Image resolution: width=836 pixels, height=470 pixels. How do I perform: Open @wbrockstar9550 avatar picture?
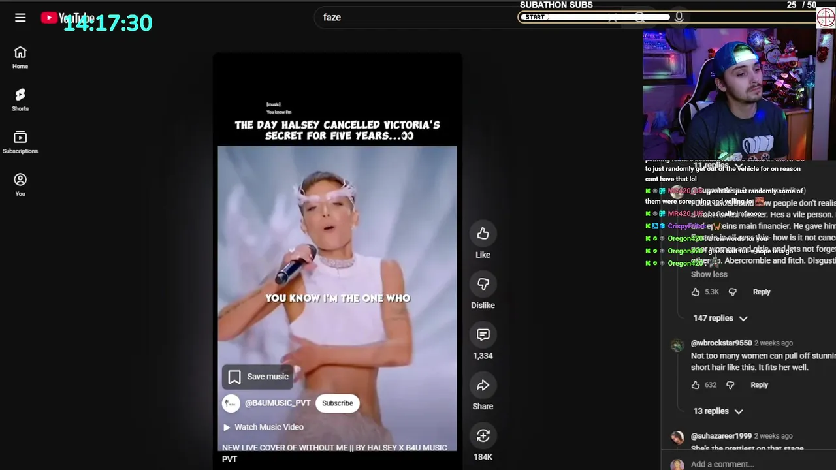(x=677, y=346)
